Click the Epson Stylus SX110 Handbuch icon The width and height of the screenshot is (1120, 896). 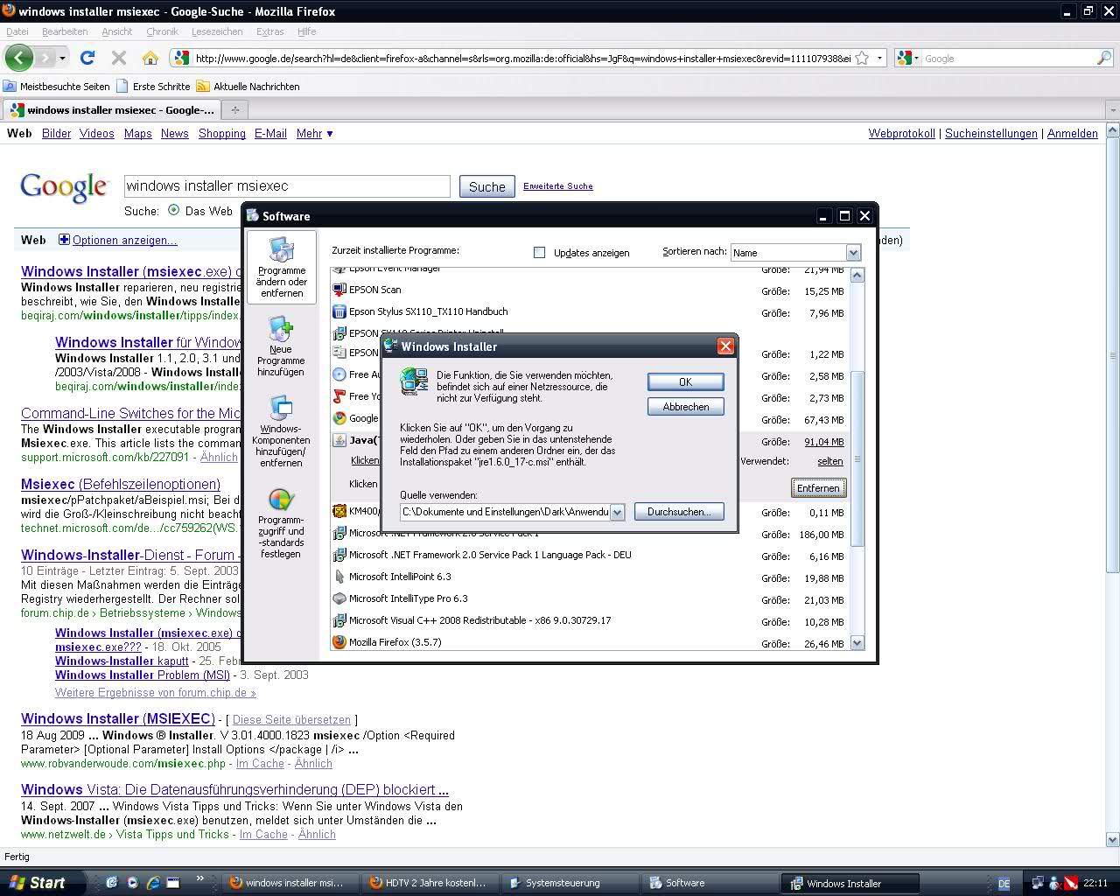tap(339, 311)
